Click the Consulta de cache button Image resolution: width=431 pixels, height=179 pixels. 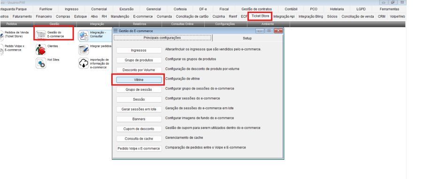pos(139,139)
